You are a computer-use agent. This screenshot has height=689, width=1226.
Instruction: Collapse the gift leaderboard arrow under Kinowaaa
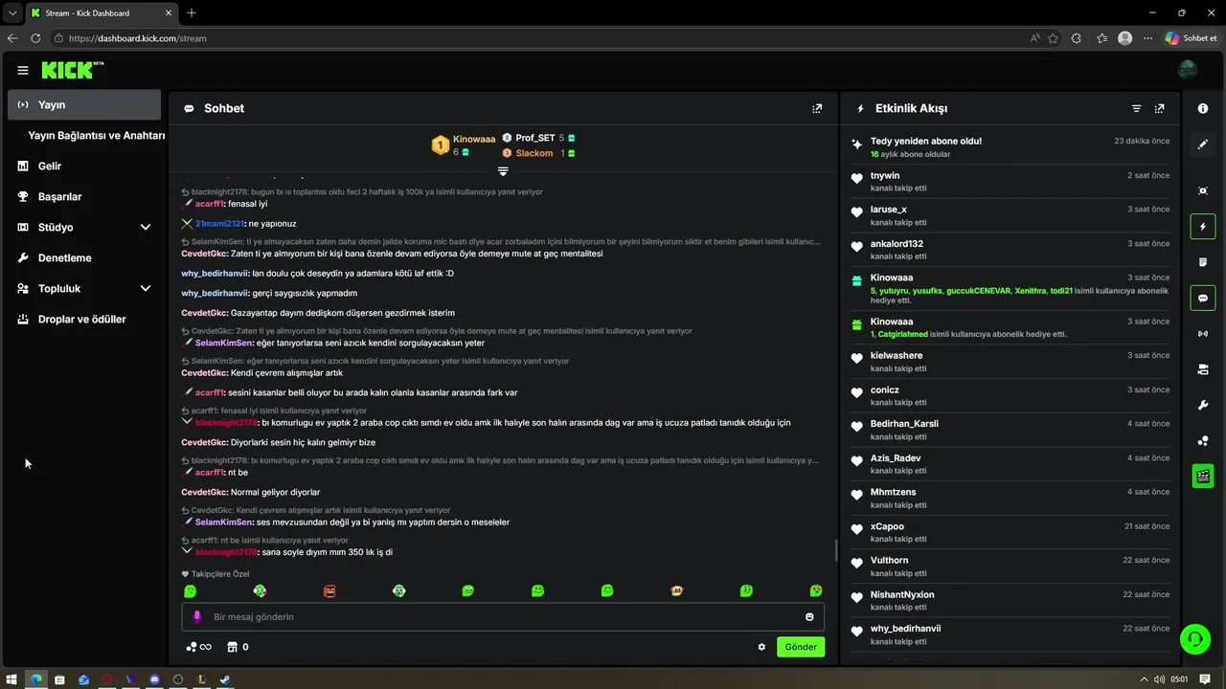pyautogui.click(x=503, y=171)
